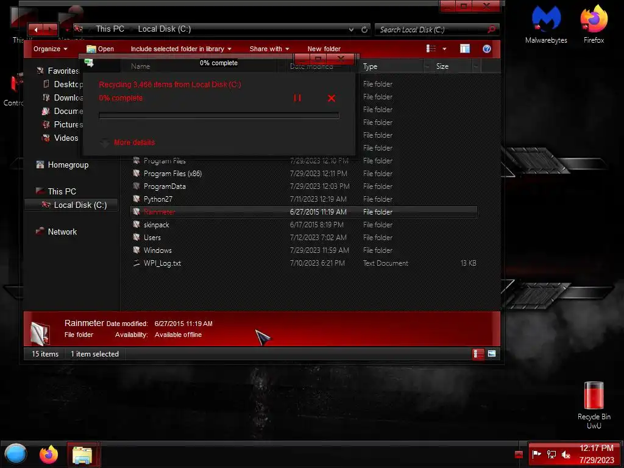The image size is (624, 468).
Task: Open the Share with menu
Action: tap(269, 49)
